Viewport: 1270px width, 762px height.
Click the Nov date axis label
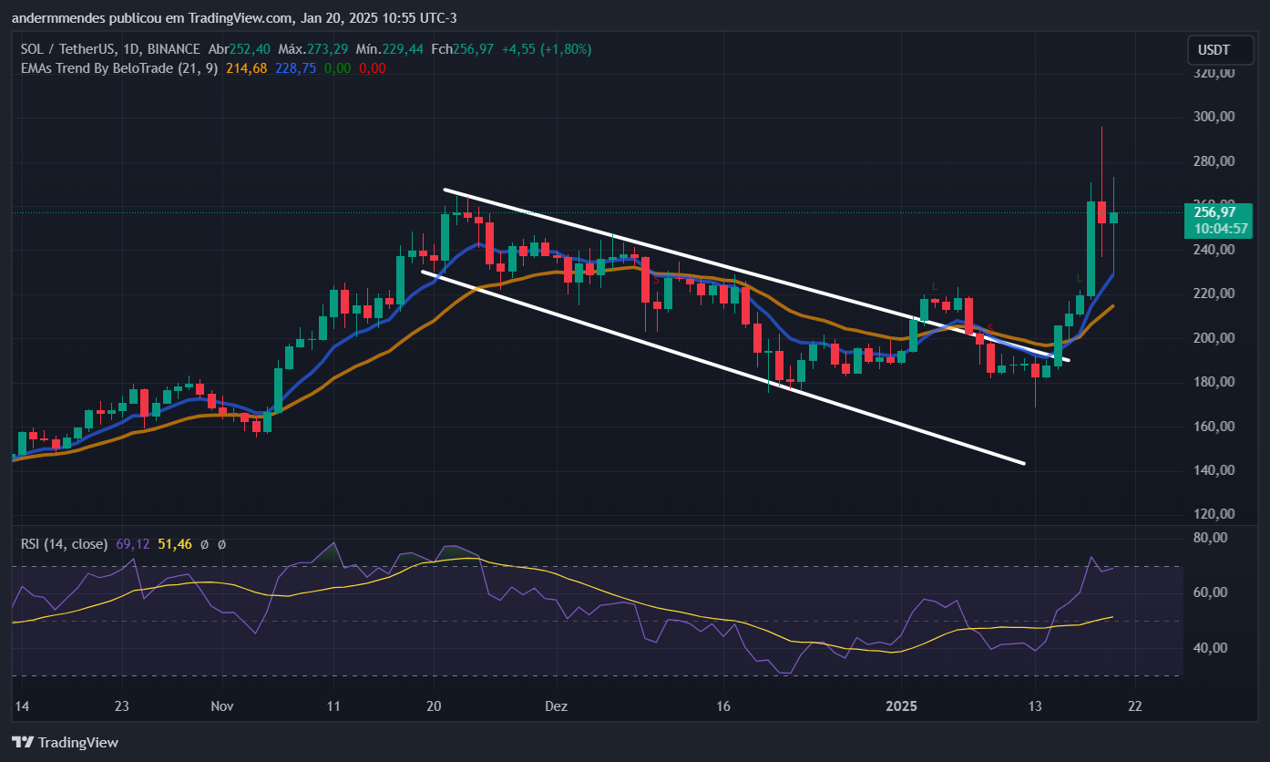click(222, 706)
